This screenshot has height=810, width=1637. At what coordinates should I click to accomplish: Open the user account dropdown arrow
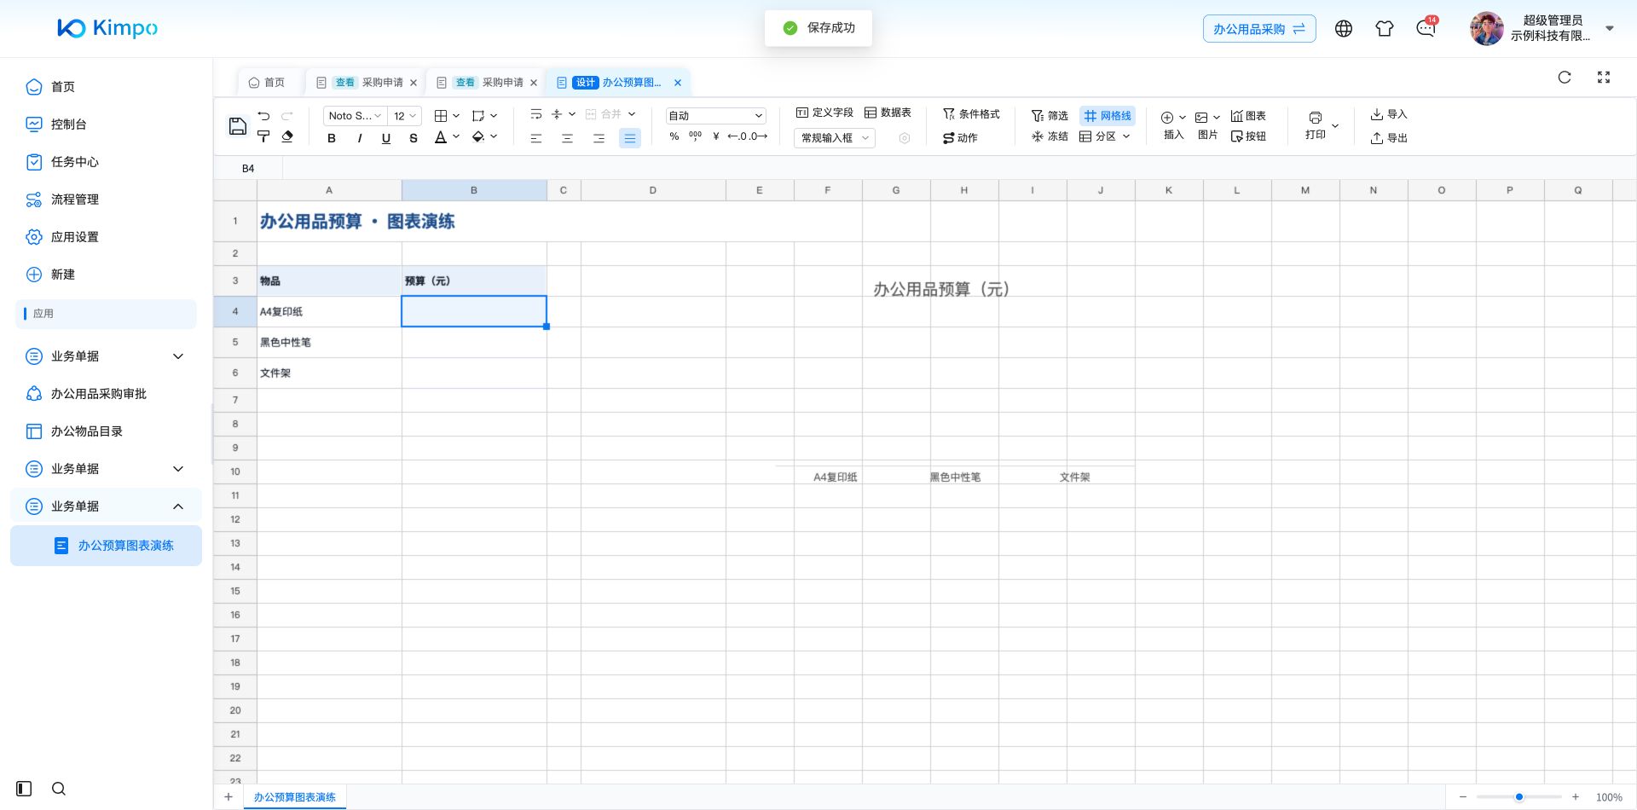[1610, 28]
